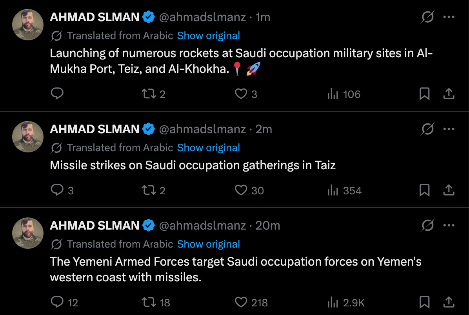Show original Arabic for the Taiz tweet
Viewport: 469px width, 315px height.
209,148
